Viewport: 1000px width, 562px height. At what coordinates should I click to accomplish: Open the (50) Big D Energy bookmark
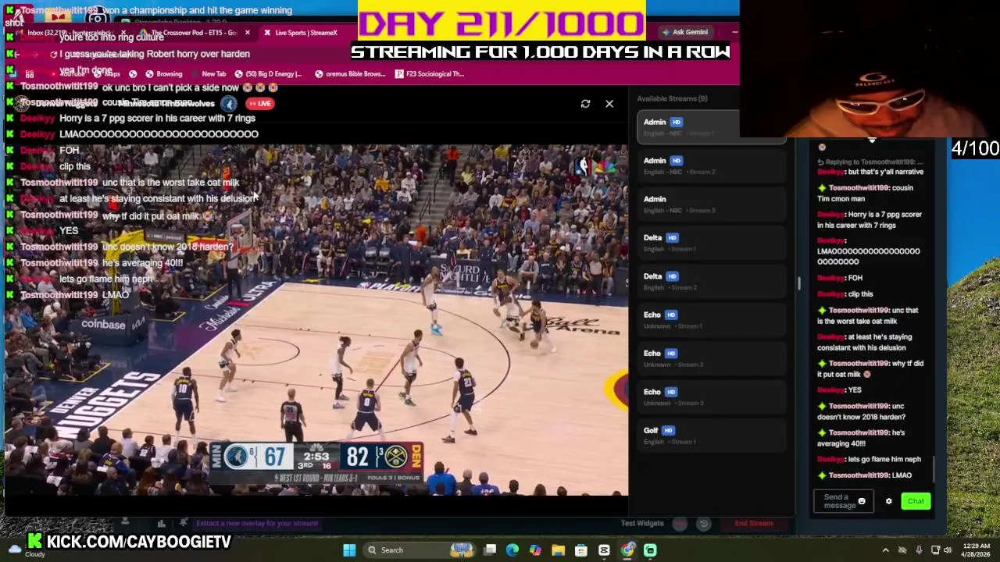[268, 73]
